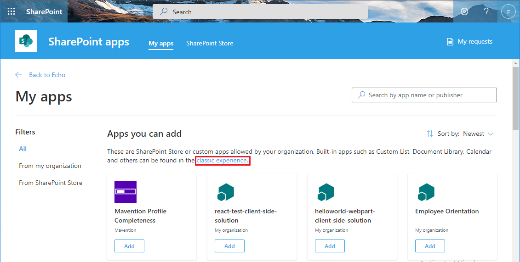
Task: Click the SharePoint apps header title
Action: pyautogui.click(x=89, y=42)
